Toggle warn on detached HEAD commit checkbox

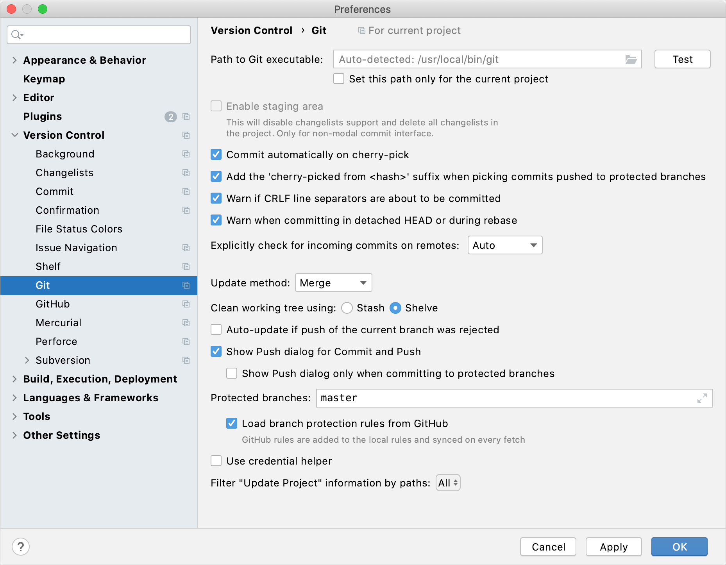click(216, 220)
